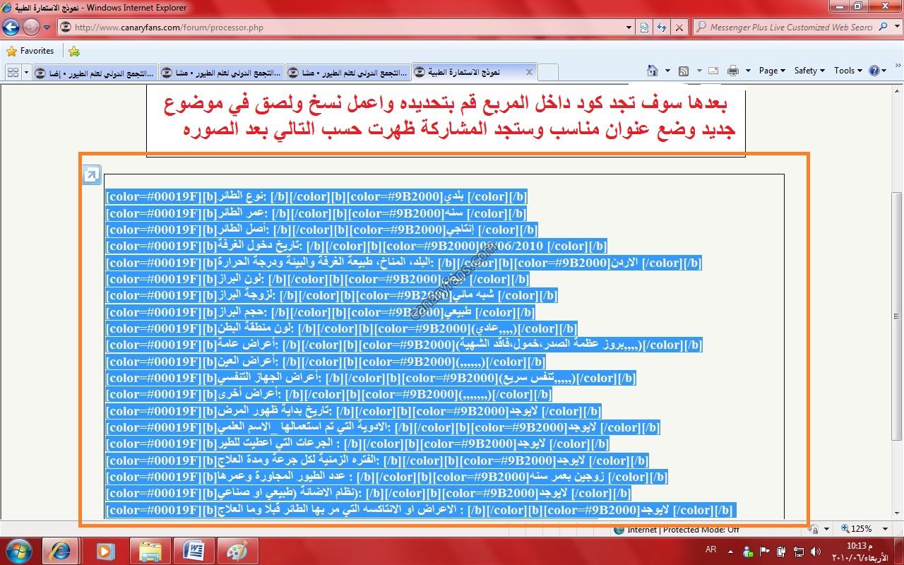The height and width of the screenshot is (565, 904).
Task: Refresh the page using the Refresh icon
Action: [662, 28]
